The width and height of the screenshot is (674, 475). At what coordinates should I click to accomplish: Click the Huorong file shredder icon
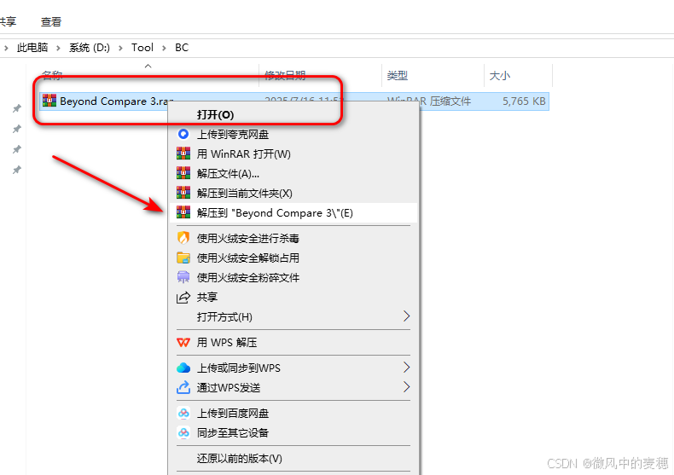(x=183, y=277)
